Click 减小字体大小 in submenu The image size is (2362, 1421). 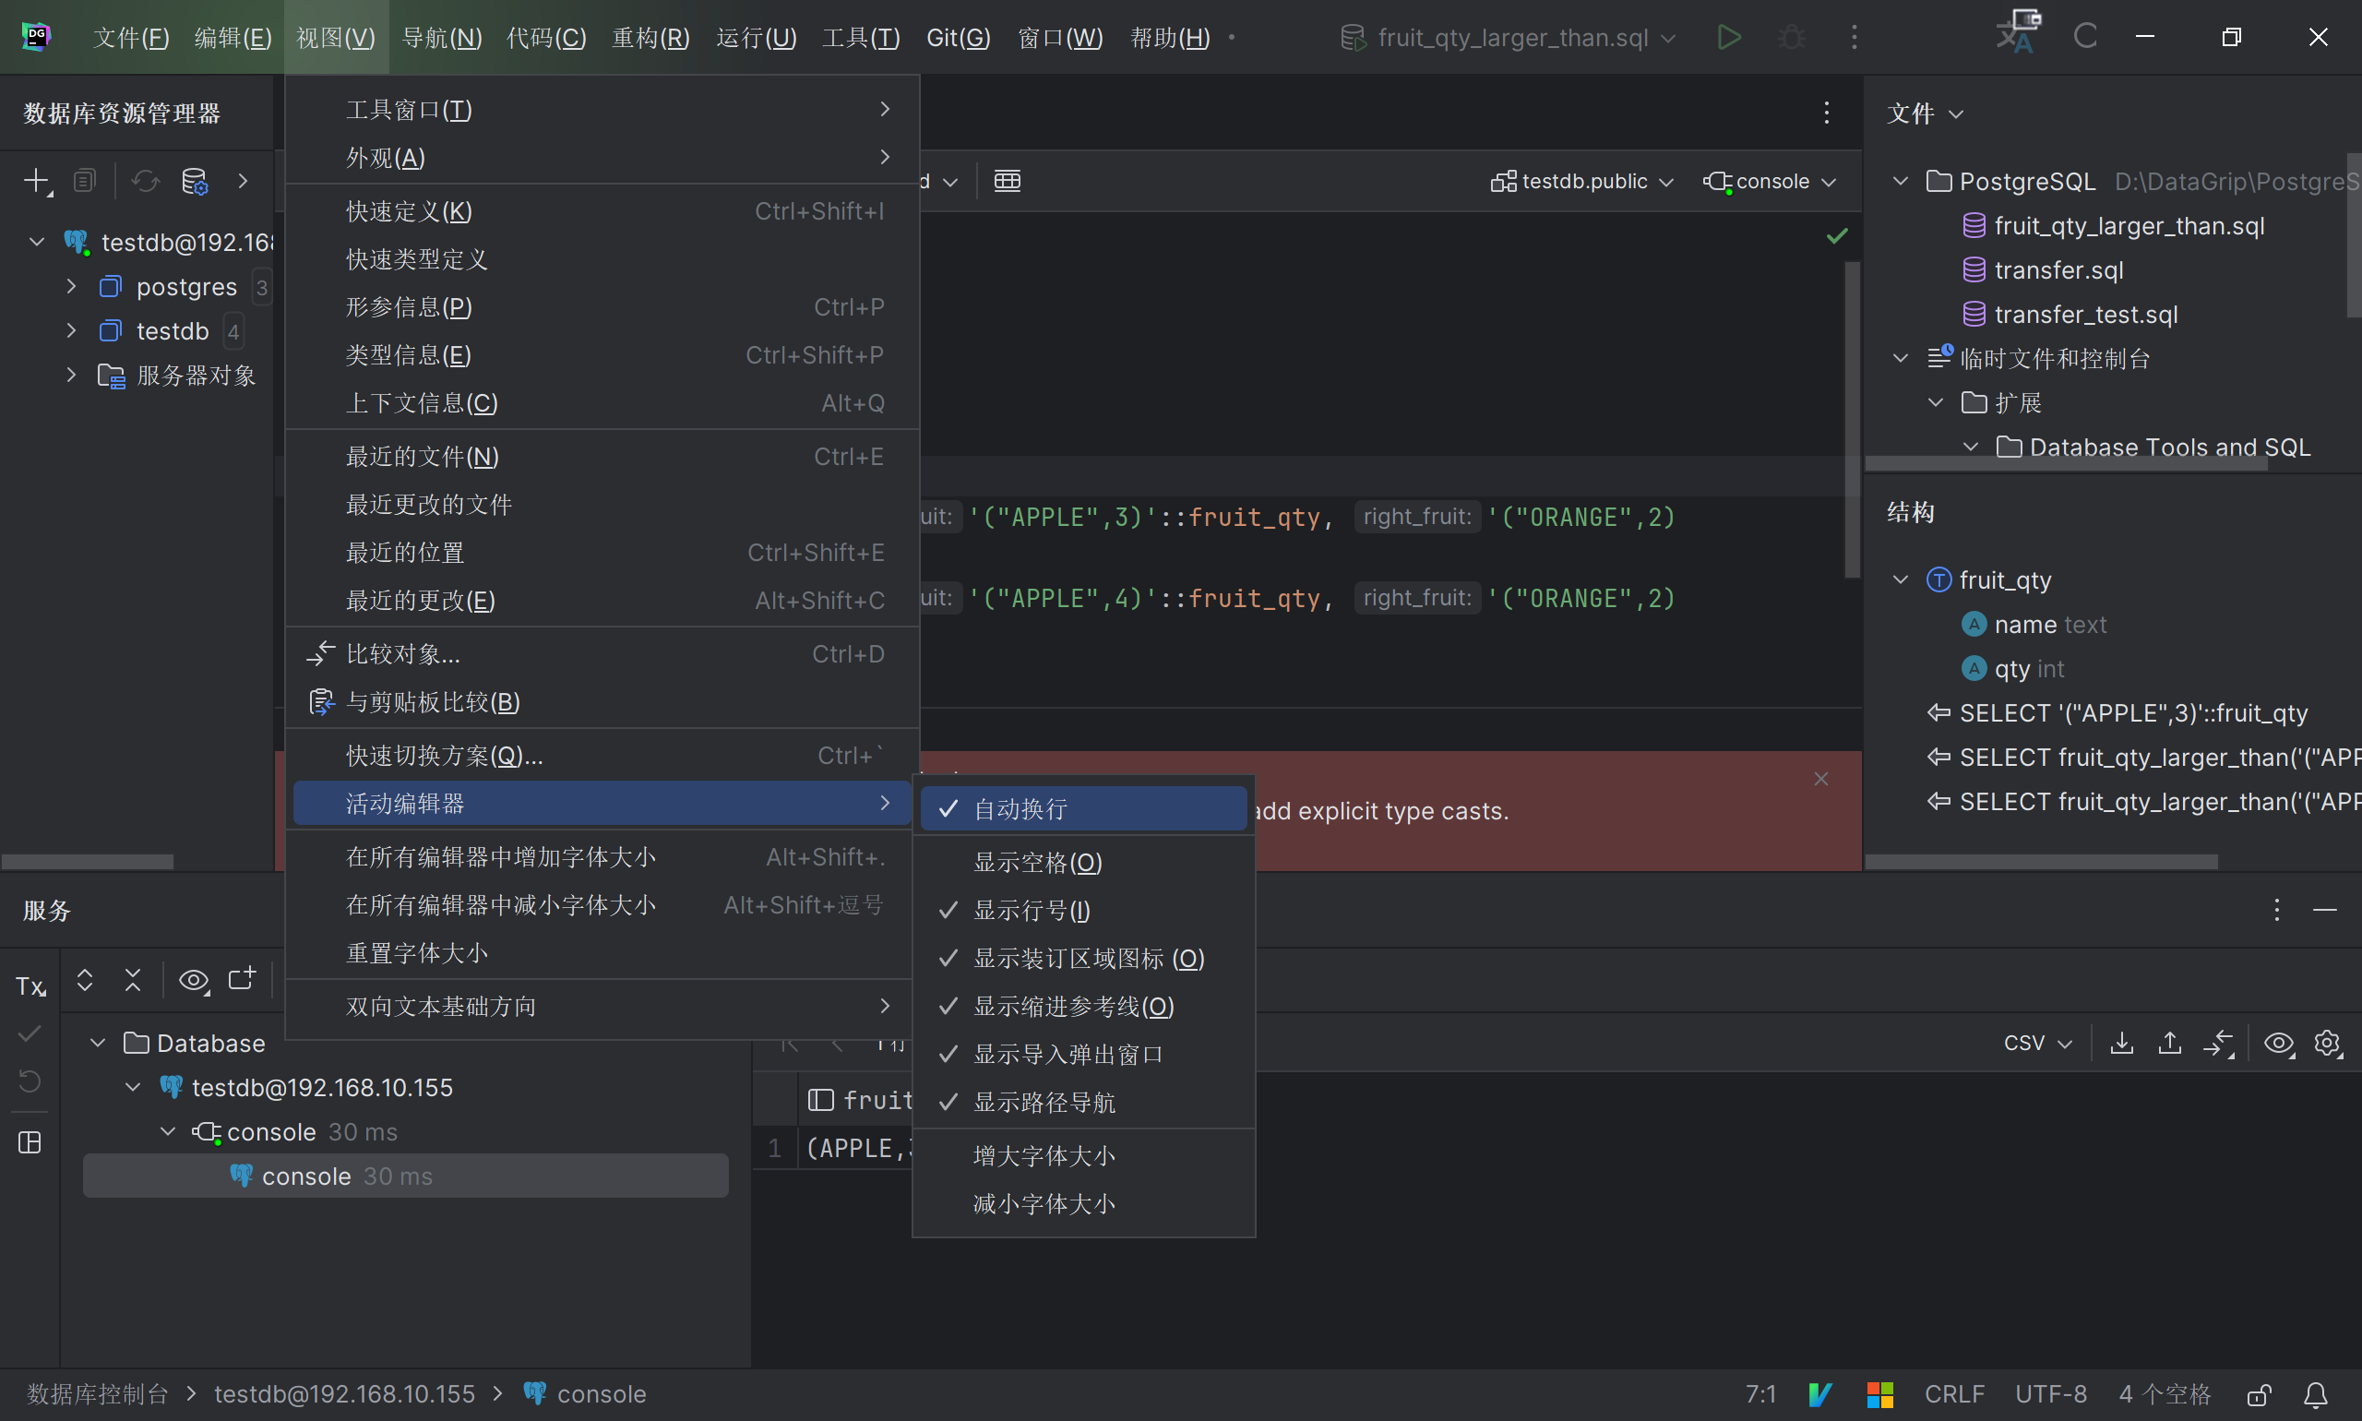(x=1084, y=1203)
